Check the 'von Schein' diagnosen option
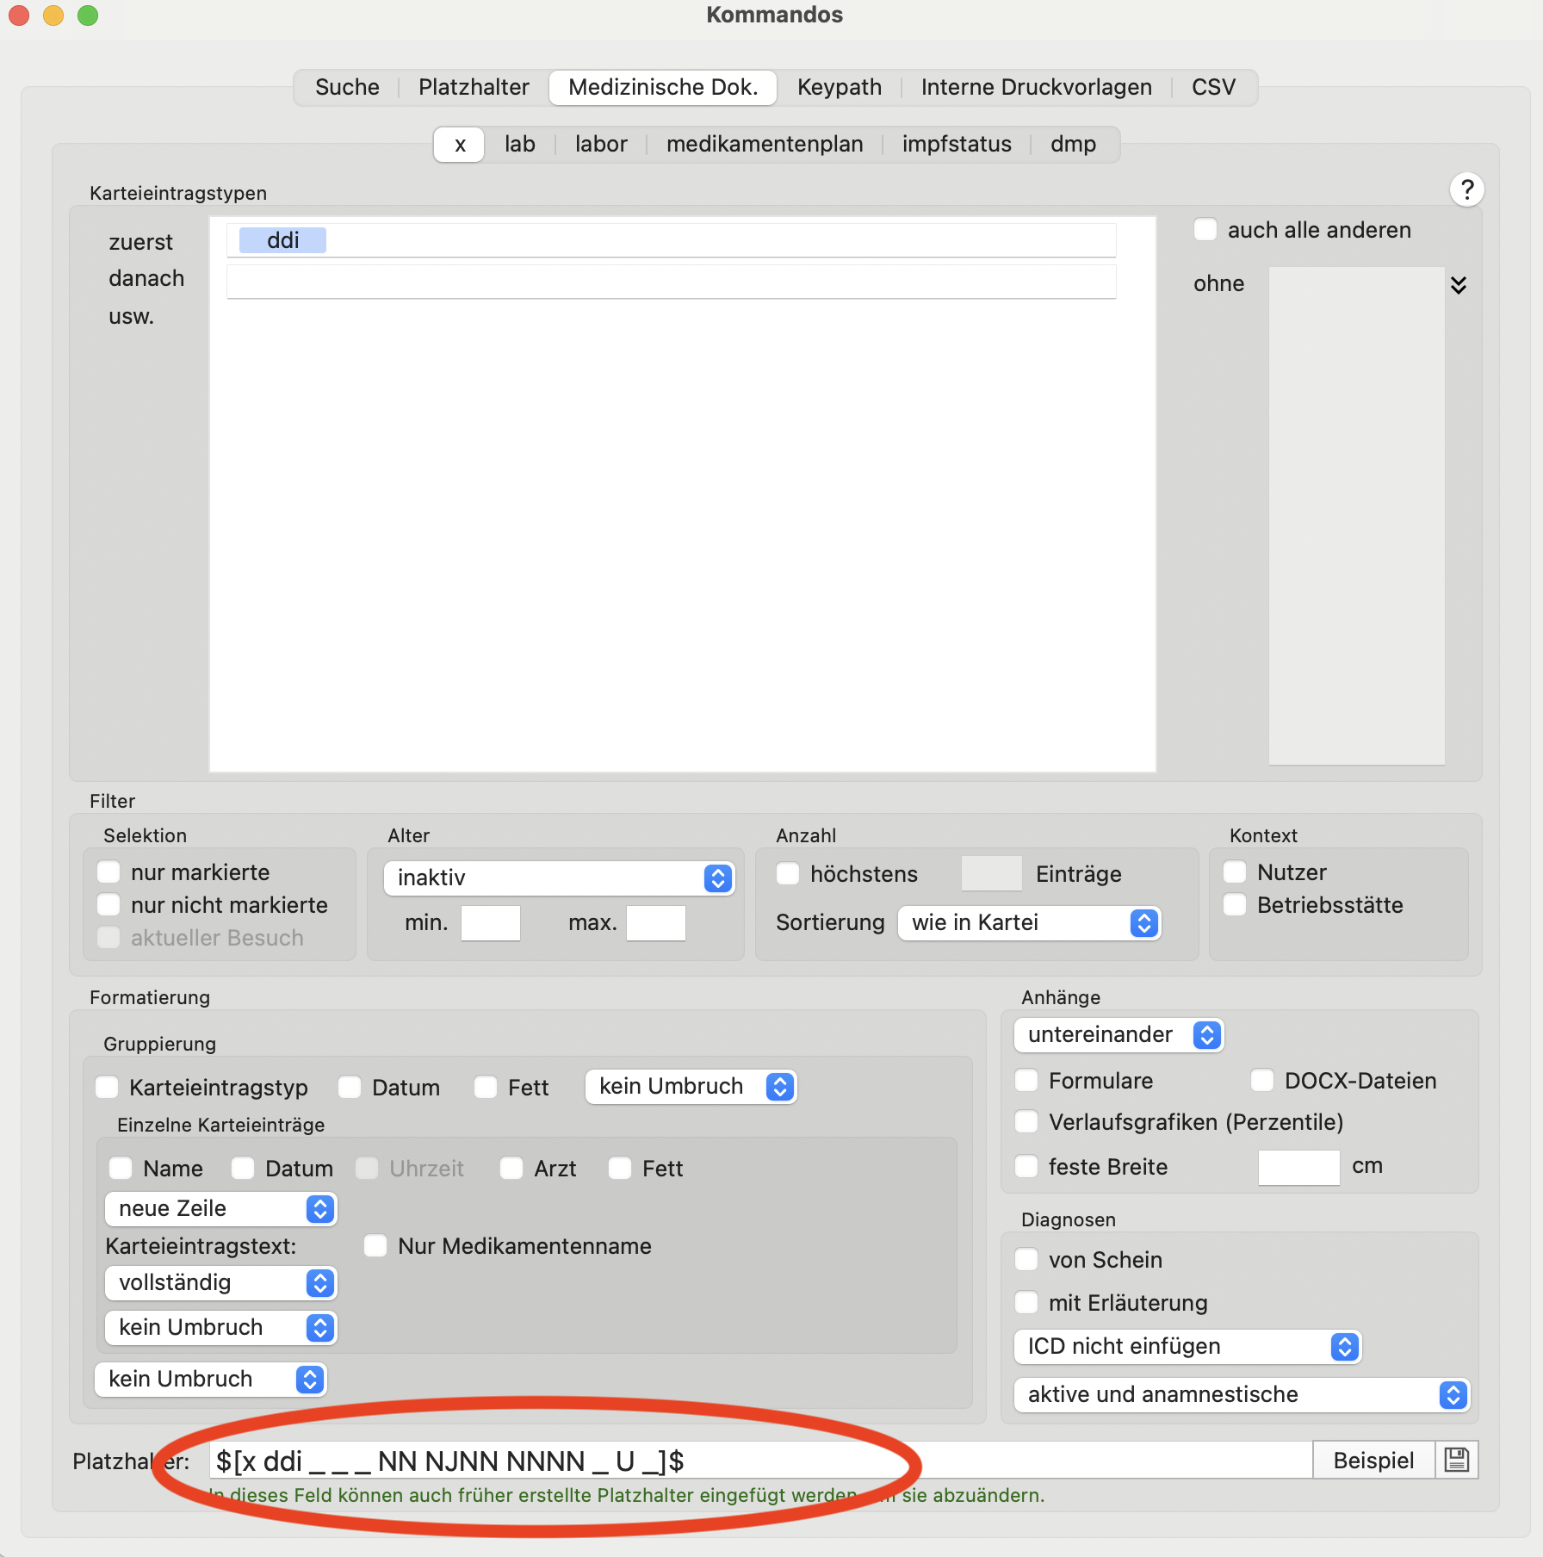 1026,1260
